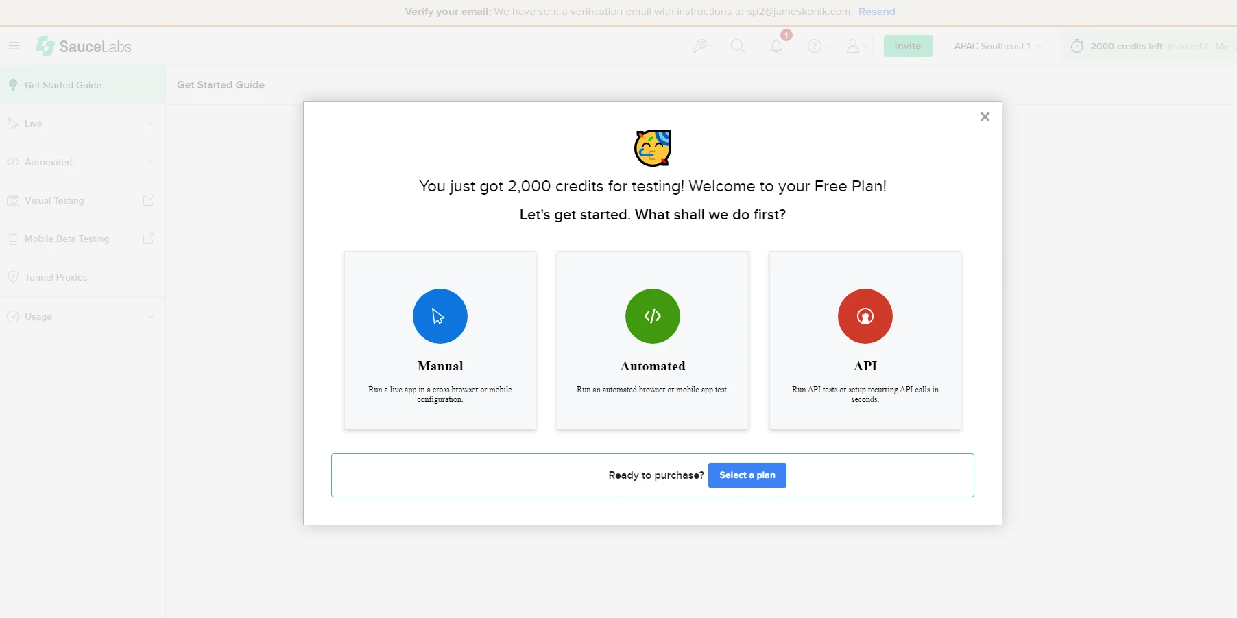The width and height of the screenshot is (1237, 618).
Task: Click 'Run a live app' description text
Action: (440, 394)
